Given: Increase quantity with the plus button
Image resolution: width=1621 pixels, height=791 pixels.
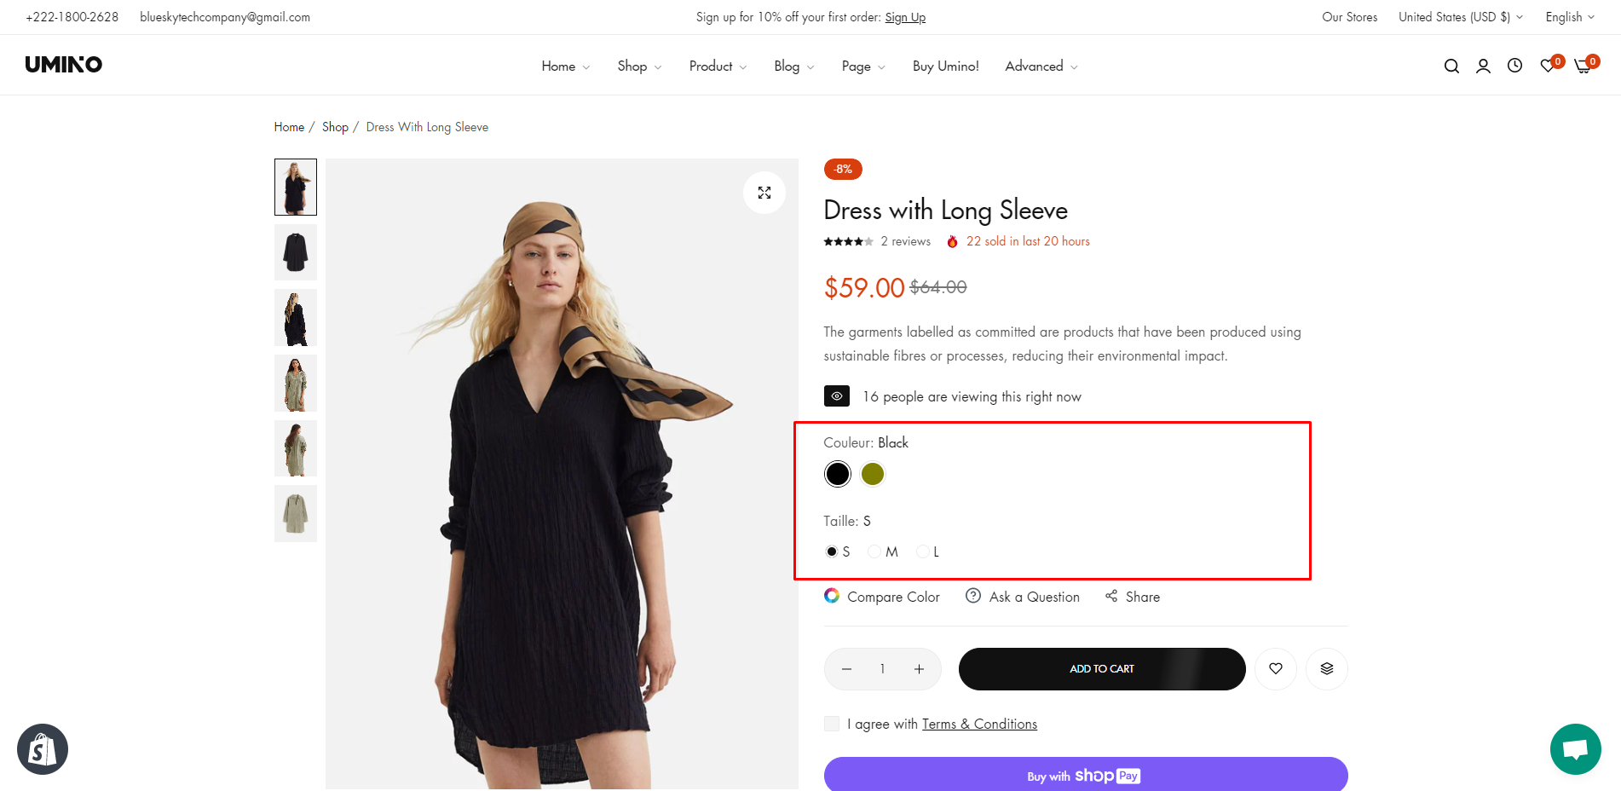Looking at the screenshot, I should point(919,669).
